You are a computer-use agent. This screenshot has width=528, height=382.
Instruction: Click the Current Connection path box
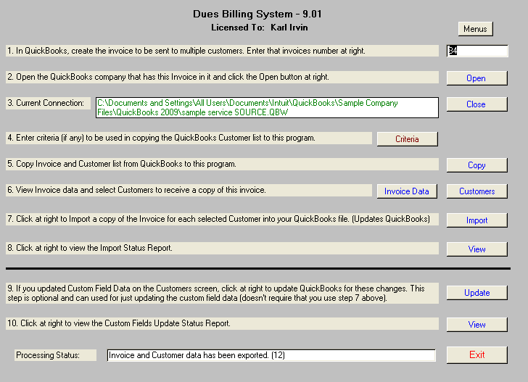click(x=267, y=108)
